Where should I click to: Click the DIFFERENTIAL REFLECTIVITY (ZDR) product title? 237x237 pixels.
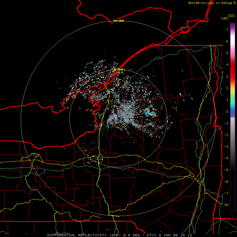[x=85, y=235]
